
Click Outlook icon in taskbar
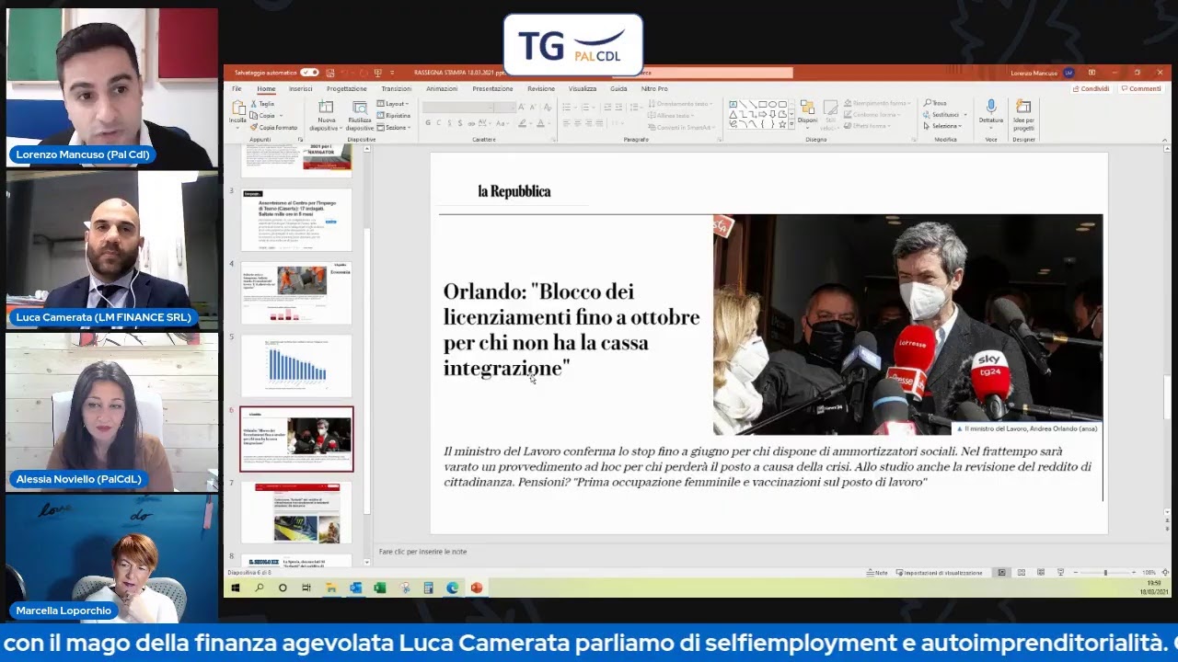355,588
